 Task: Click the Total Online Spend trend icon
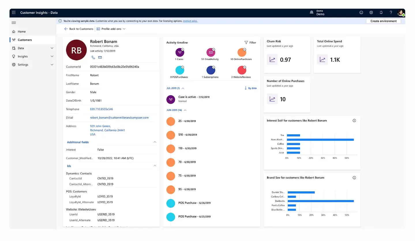[322, 60]
